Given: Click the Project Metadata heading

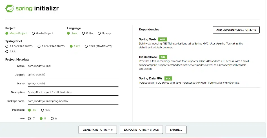Looking at the screenshot, I should coord(17,59).
